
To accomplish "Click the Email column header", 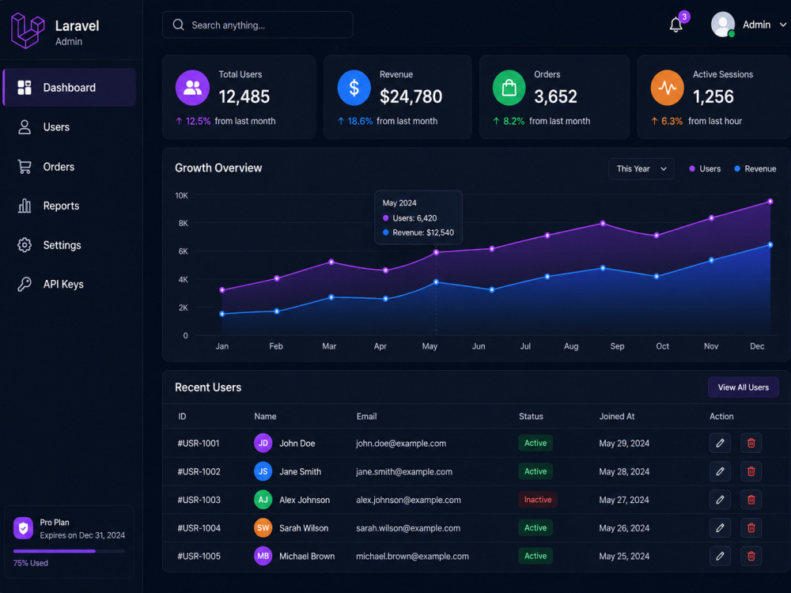I will coord(367,417).
